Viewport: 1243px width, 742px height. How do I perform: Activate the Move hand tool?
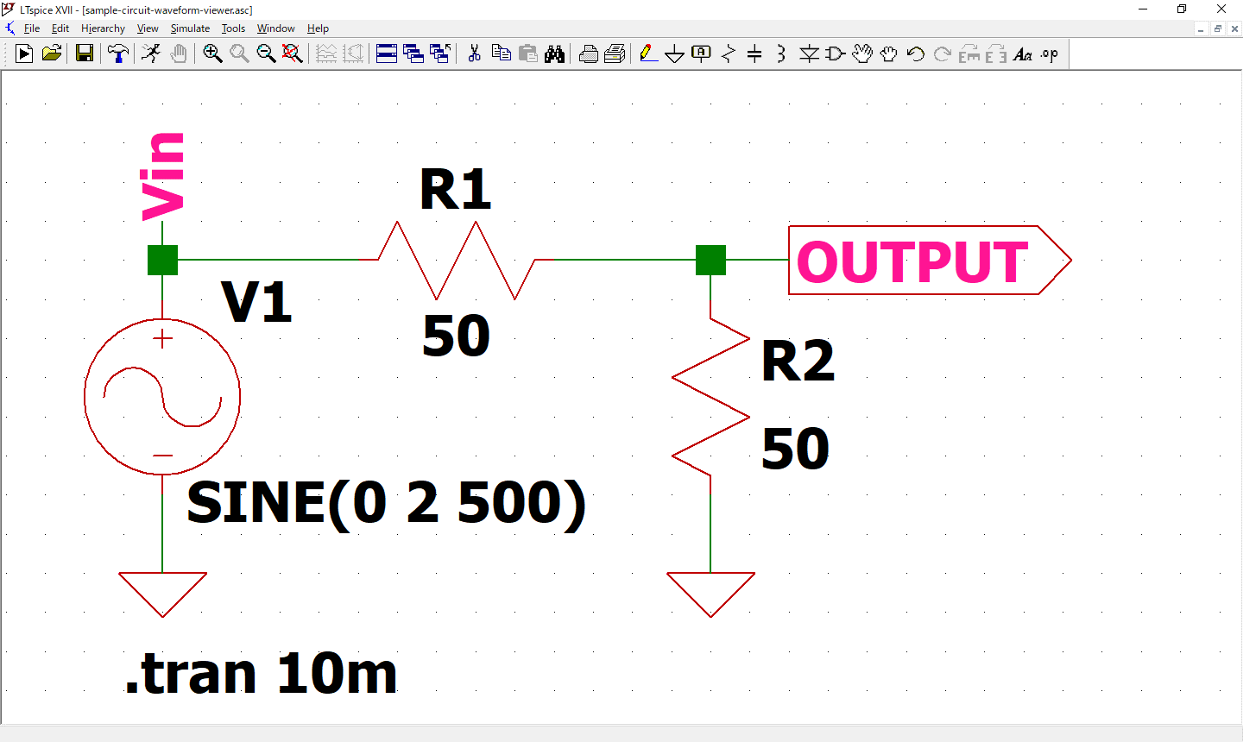(x=862, y=53)
